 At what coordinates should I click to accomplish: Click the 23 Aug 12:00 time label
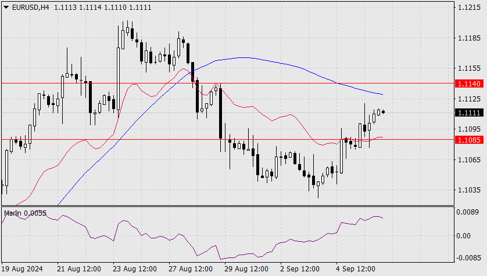click(x=135, y=269)
